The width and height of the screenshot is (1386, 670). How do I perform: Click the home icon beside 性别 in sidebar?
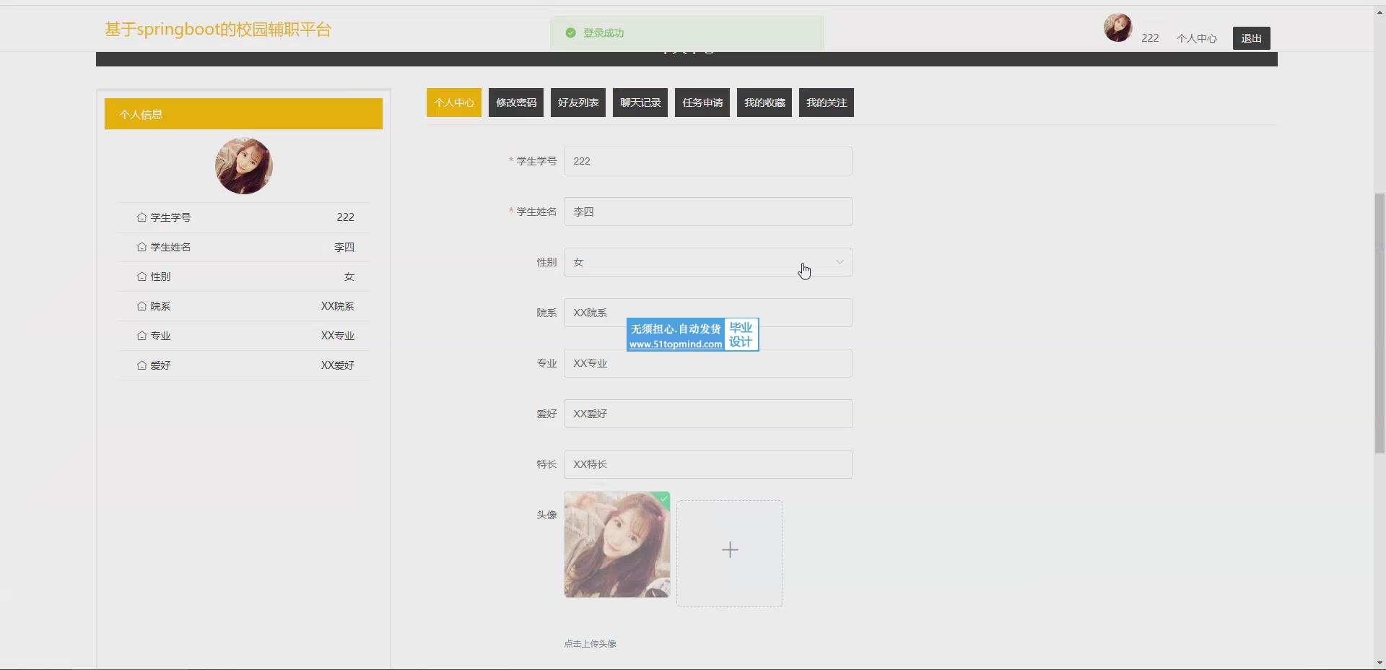pyautogui.click(x=141, y=277)
